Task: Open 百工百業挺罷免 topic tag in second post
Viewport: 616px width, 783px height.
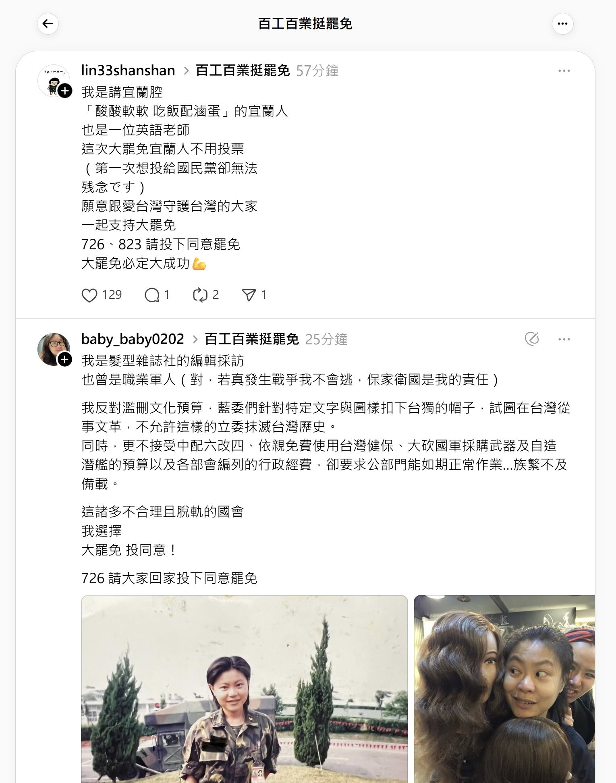Action: click(252, 339)
